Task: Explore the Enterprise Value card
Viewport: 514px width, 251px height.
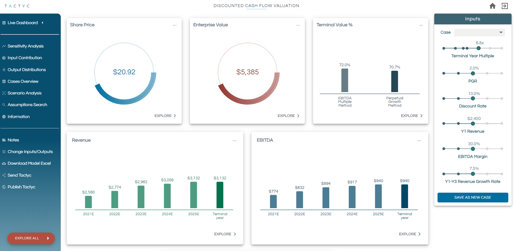Action: 288,116
